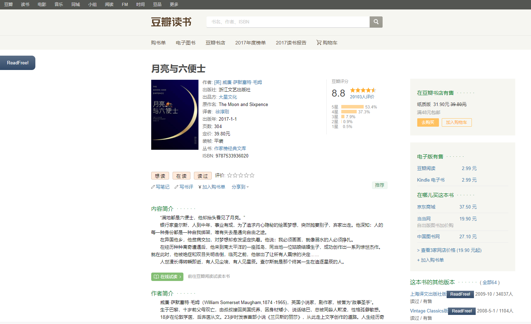Click + 加入购书单 in the sidebar
Screen dimensions: 531x324
tap(430, 260)
